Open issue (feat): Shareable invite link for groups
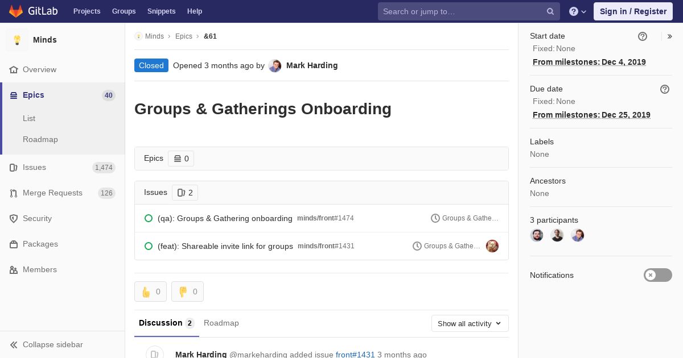Viewport: 683px width, 358px height. point(225,246)
